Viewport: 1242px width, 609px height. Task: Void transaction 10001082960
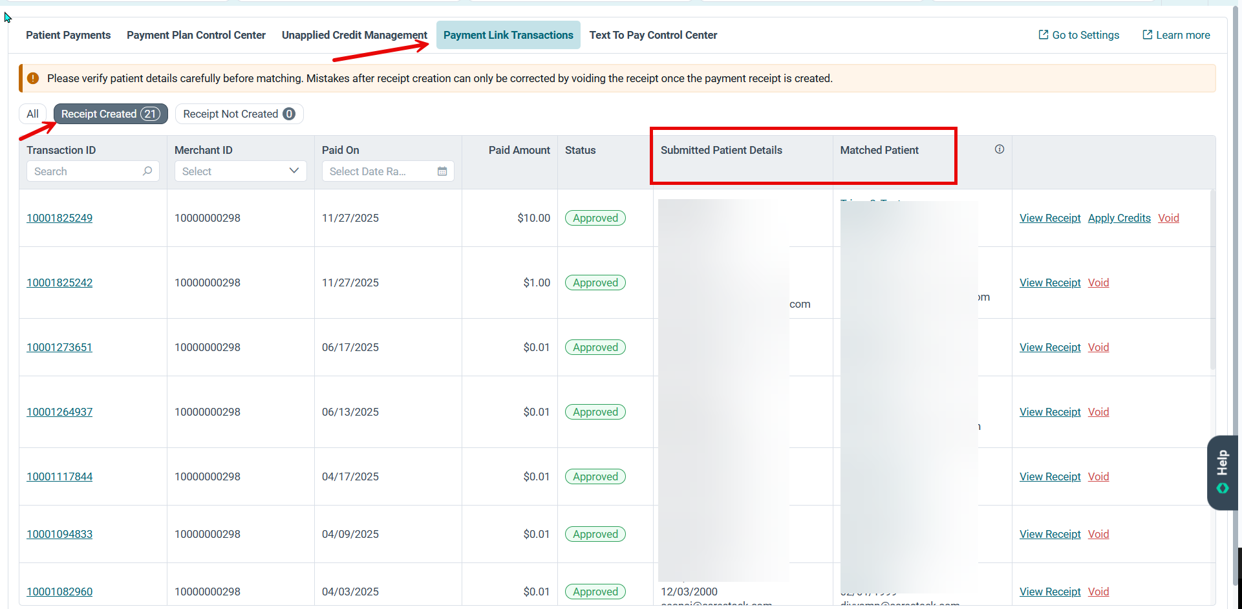point(1098,592)
